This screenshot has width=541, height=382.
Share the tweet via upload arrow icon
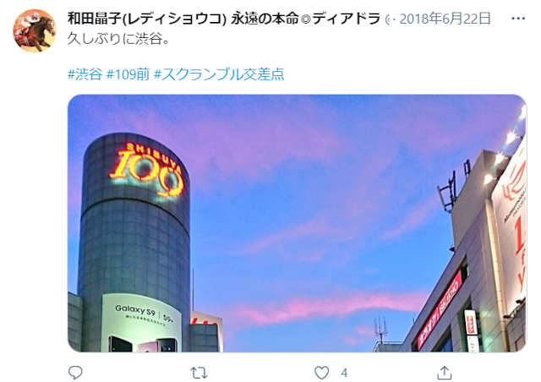click(445, 373)
